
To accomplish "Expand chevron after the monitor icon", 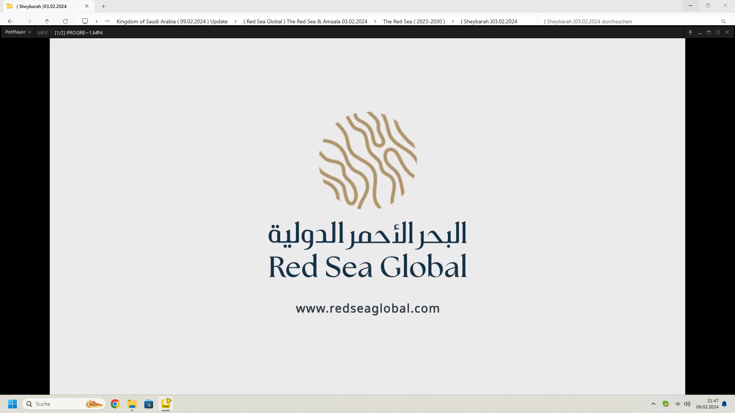I will point(96,21).
